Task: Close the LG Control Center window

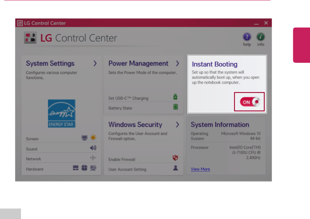Action: 266,23
